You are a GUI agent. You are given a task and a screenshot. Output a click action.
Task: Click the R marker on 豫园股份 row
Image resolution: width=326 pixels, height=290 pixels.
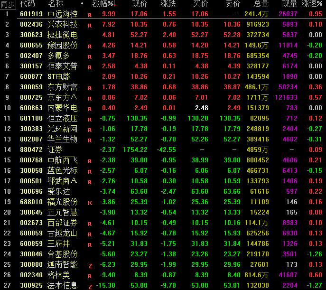tap(90, 47)
